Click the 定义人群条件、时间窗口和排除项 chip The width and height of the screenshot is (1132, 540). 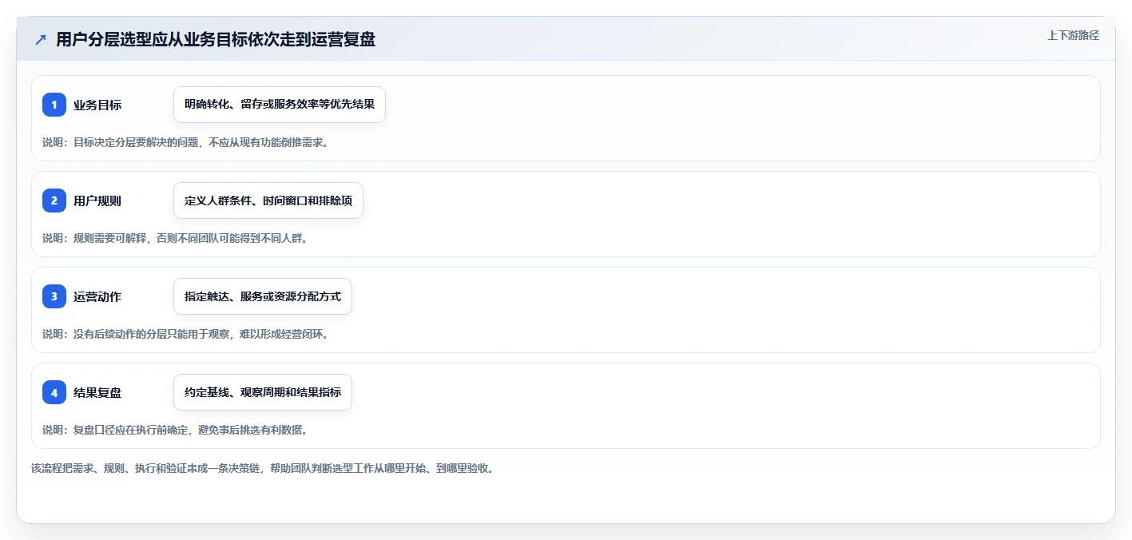(x=268, y=201)
